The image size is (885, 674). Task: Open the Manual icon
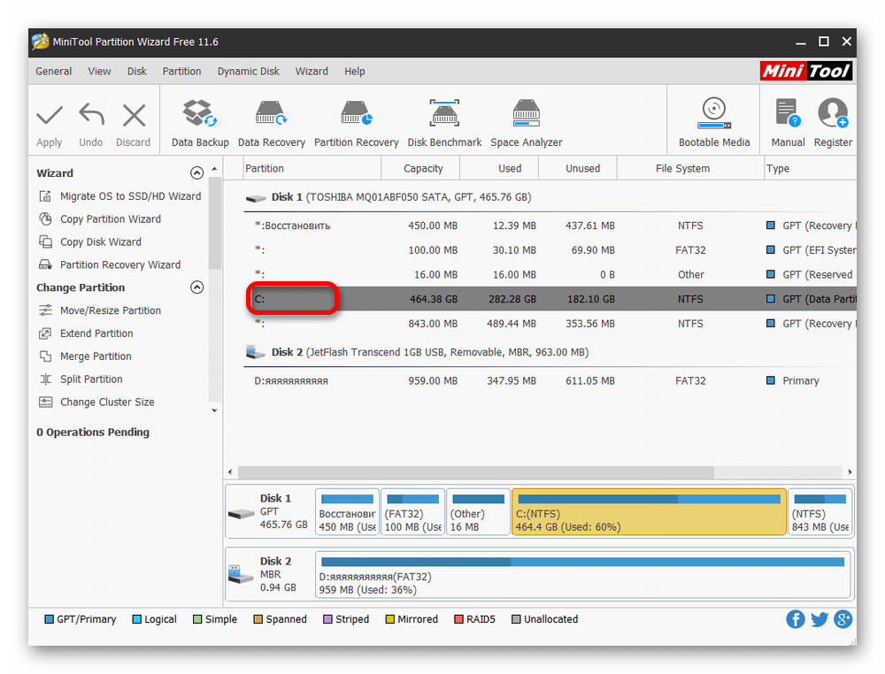click(x=788, y=113)
